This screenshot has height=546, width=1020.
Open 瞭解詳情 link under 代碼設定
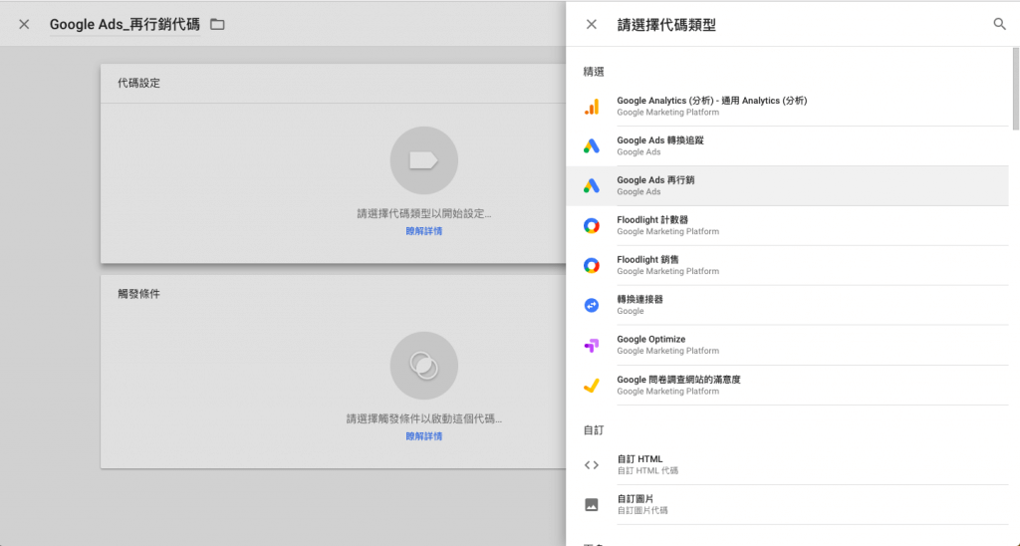tap(424, 231)
